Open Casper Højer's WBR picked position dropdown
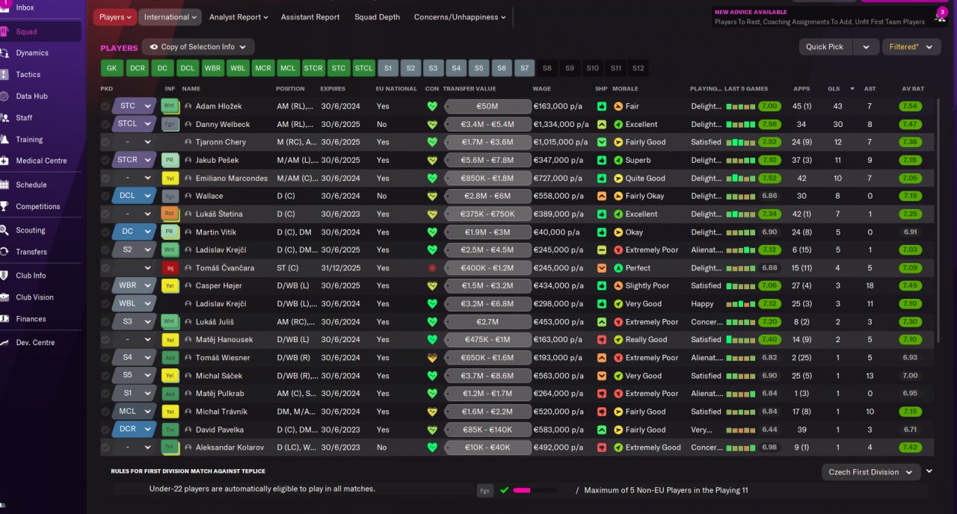 pyautogui.click(x=134, y=285)
